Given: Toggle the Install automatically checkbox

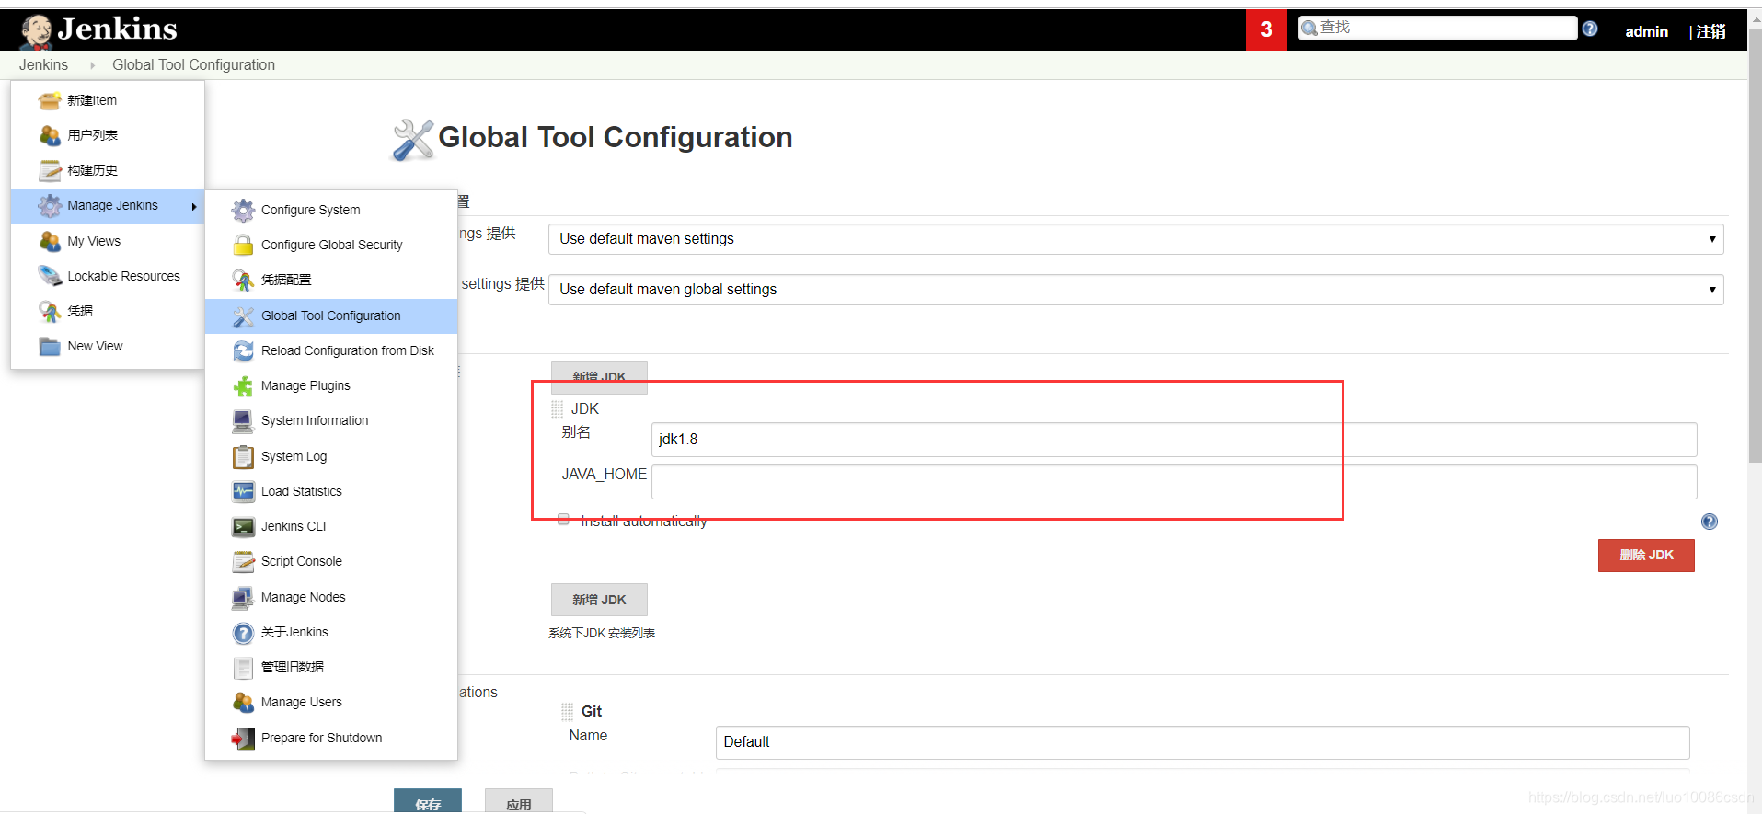Looking at the screenshot, I should [x=563, y=520].
